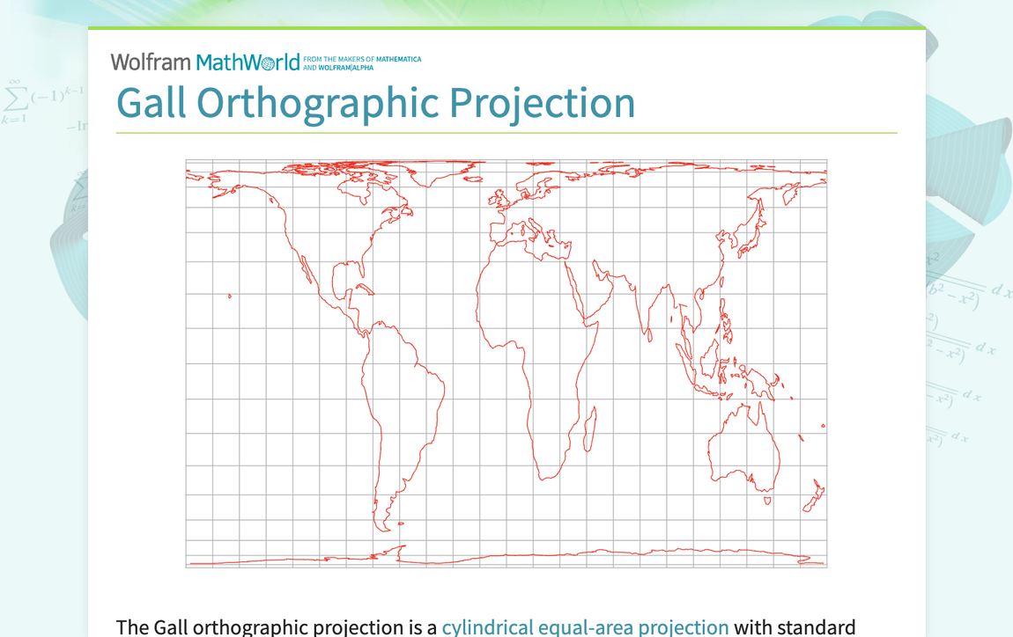Viewport: 1013px width, 637px height.
Task: Click the Gall projection world map image
Action: point(506,364)
